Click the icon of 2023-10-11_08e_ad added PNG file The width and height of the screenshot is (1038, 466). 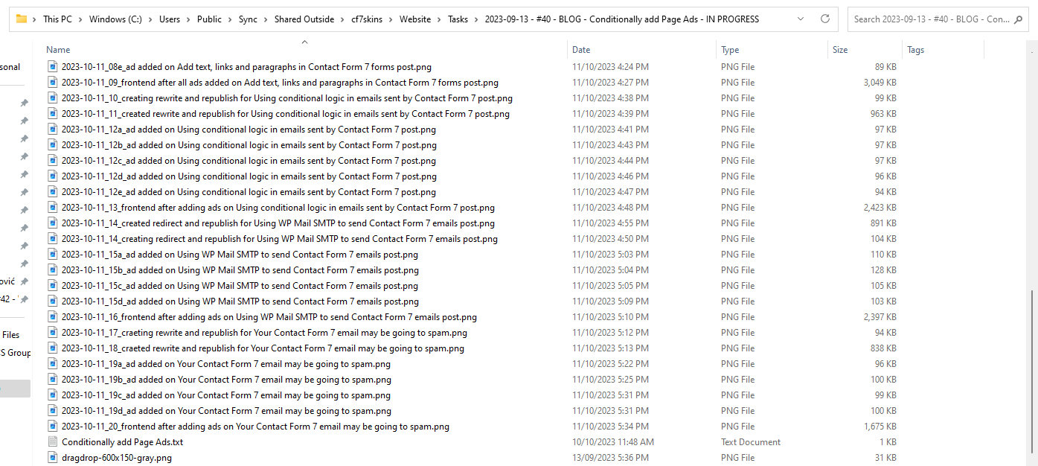[52, 67]
